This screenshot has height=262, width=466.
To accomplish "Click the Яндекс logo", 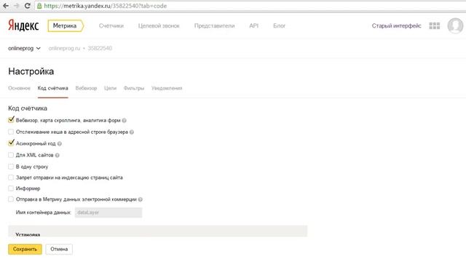I will pyautogui.click(x=23, y=25).
